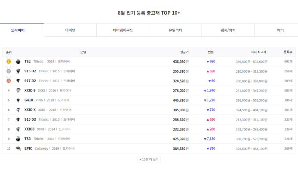Open the 웨지/치퍼 tab
The width and height of the screenshot is (298, 169).
pyautogui.click(x=228, y=30)
